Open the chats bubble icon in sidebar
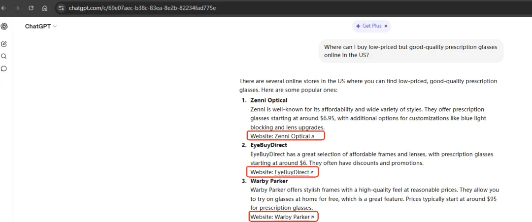This screenshot has height=222, width=532. 4,69
